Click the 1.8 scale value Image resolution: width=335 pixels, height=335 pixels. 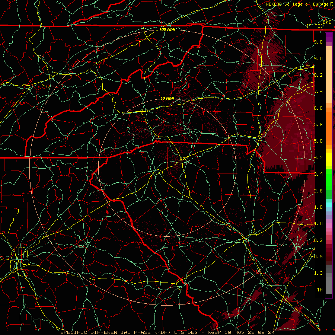coord(318,207)
